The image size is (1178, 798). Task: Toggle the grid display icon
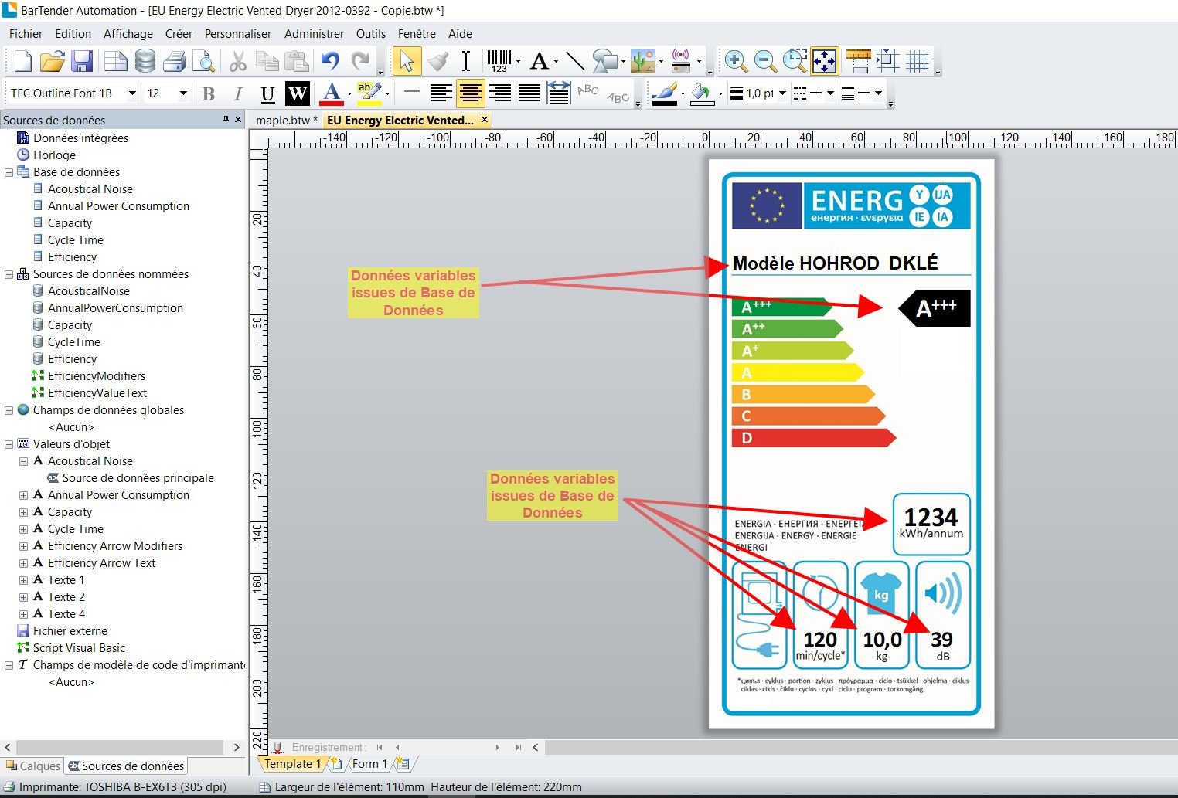918,61
